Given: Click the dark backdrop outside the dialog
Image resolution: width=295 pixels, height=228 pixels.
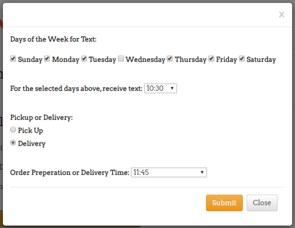Looking at the screenshot, I should click(x=1, y=121).
